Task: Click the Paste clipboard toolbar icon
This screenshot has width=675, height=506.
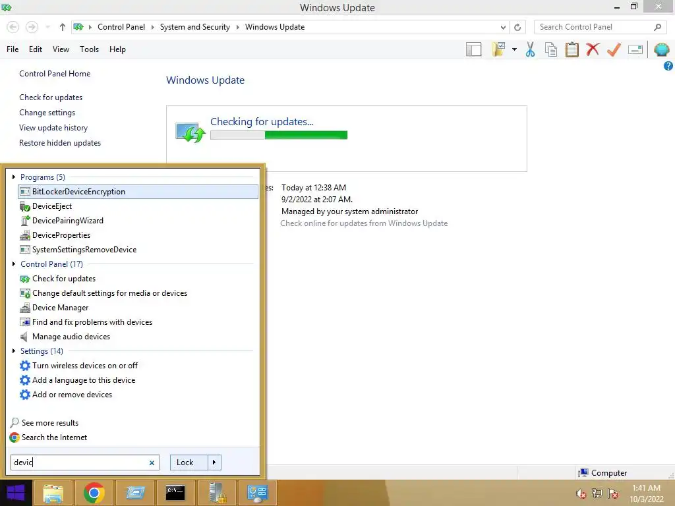Action: pos(572,49)
